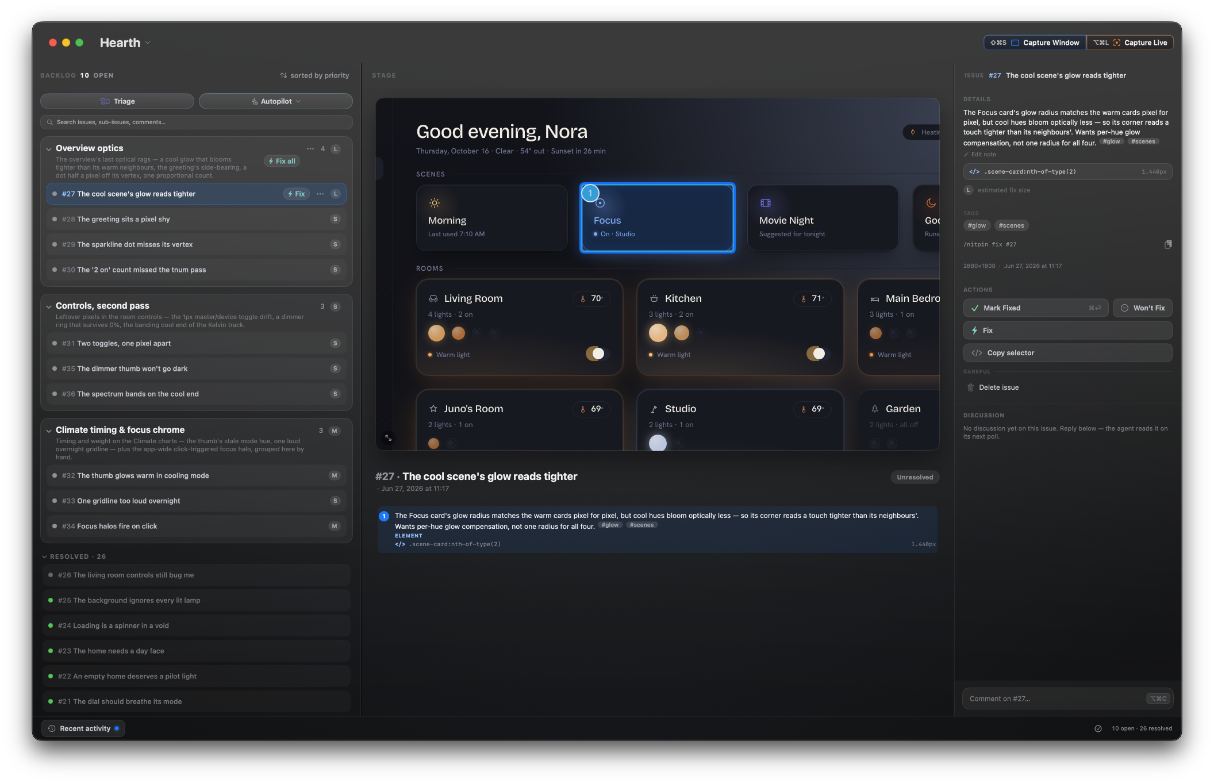
Task: Focus the Comment on #27 field
Action: click(x=1067, y=698)
